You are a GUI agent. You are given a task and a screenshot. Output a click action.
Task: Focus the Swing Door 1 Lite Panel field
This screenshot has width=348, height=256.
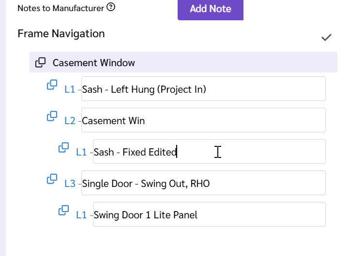[x=209, y=214]
